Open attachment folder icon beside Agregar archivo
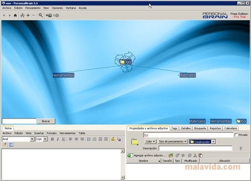Image resolution: width=251 pixels, height=181 pixels. [171, 155]
